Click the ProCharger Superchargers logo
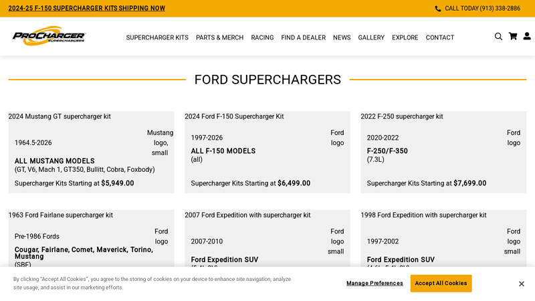Viewport: 535px width, 301px height. [x=49, y=36]
